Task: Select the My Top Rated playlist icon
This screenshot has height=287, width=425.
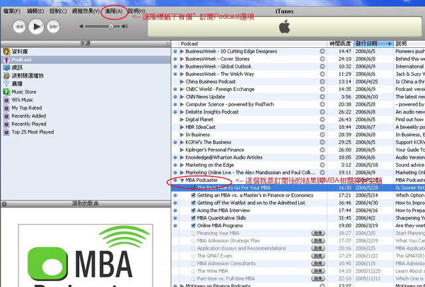Action: pyautogui.click(x=7, y=108)
